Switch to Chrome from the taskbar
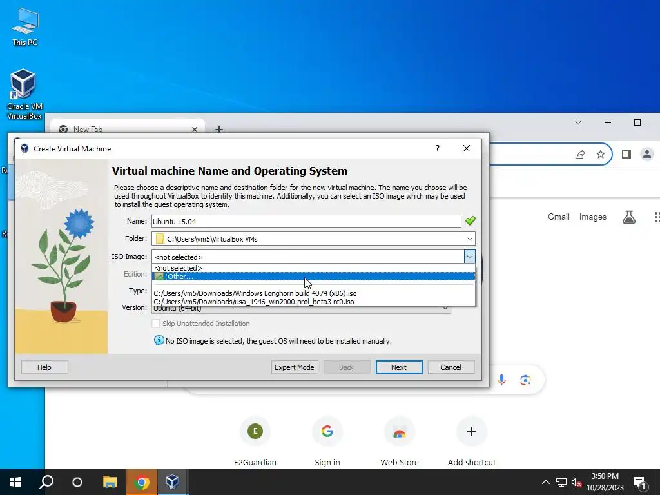This screenshot has height=495, width=660. pos(142,482)
